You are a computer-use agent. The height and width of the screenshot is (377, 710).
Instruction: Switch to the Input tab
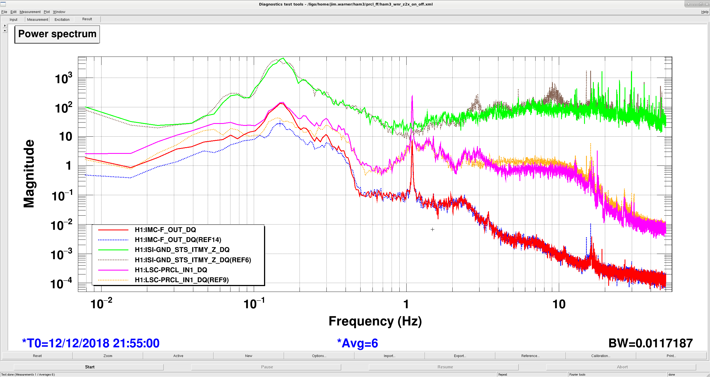[13, 19]
